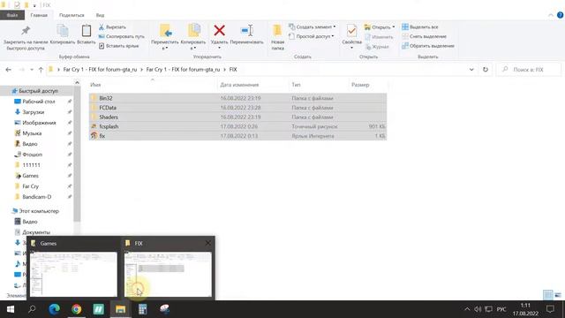The width and height of the screenshot is (565, 318).
Task: Open the Файл menu
Action: [12, 15]
